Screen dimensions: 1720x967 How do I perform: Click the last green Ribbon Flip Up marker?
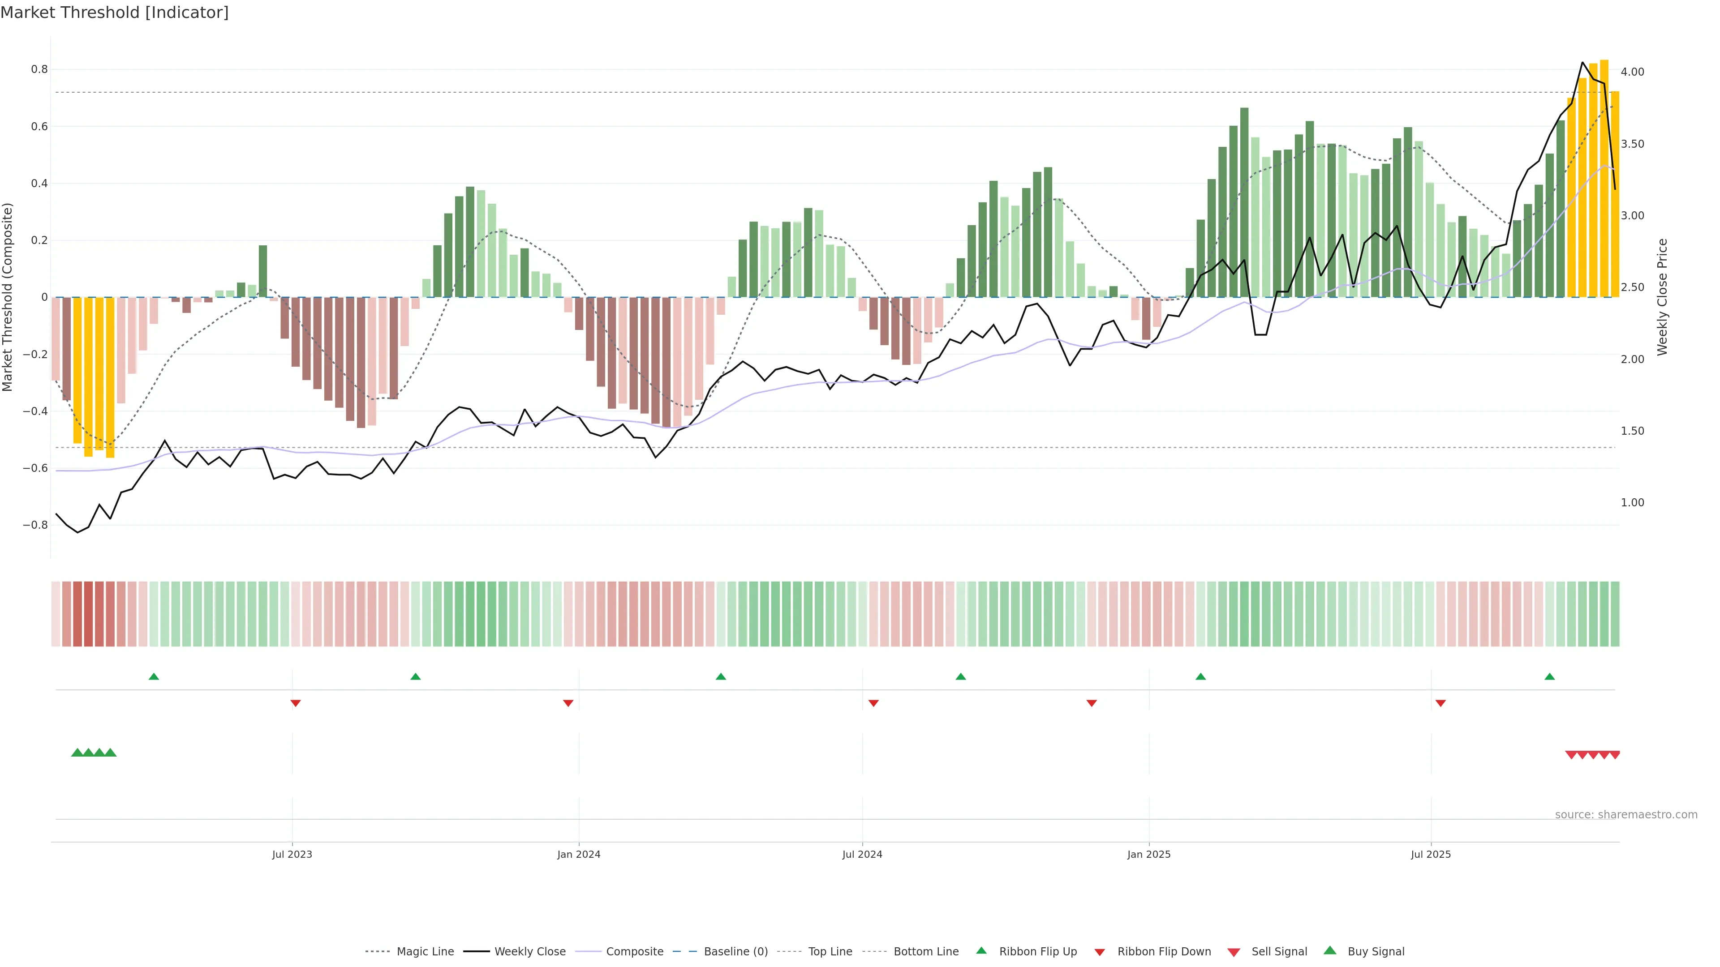point(1550,677)
